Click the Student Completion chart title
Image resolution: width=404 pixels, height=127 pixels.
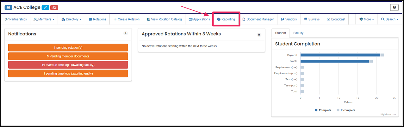pos(297,44)
